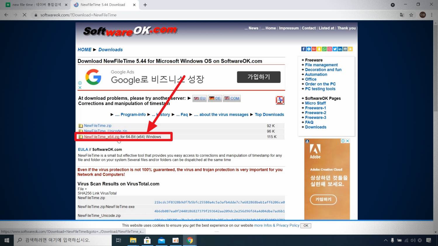Image resolution: width=438 pixels, height=246 pixels.
Task: Open Google Translate icon in address bar
Action: click(402, 15)
